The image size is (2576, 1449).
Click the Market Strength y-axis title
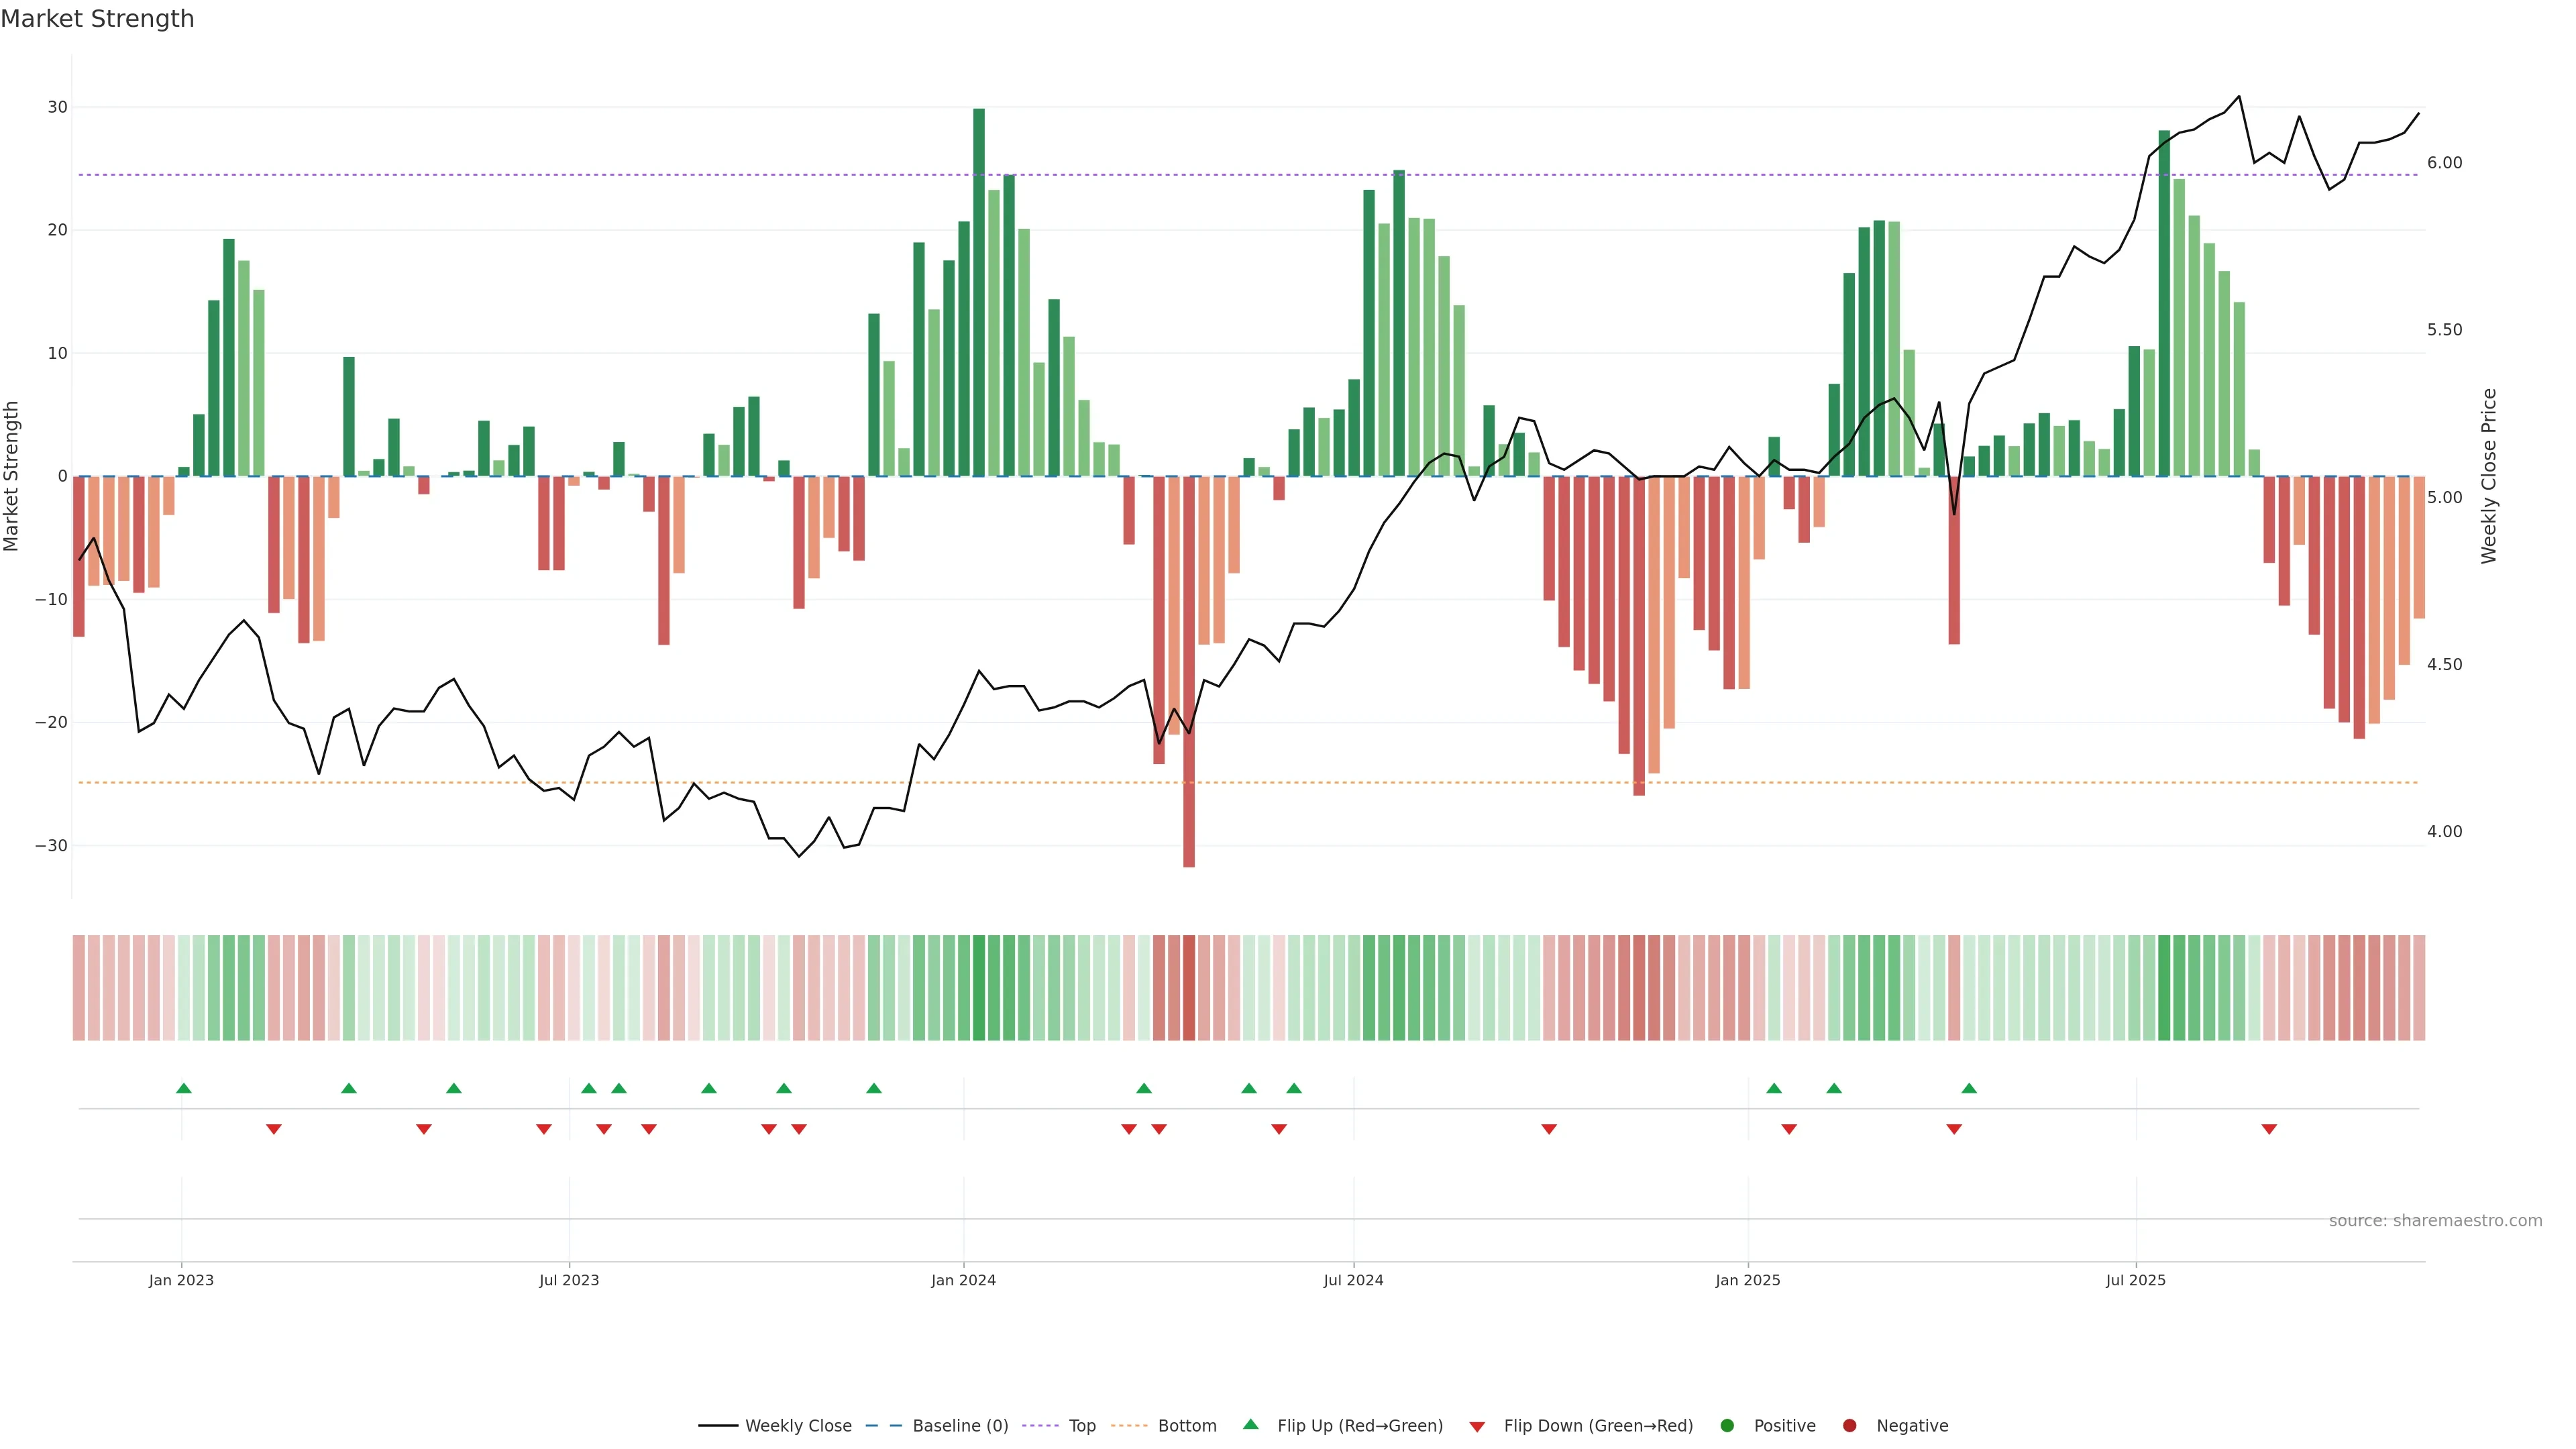click(x=12, y=476)
